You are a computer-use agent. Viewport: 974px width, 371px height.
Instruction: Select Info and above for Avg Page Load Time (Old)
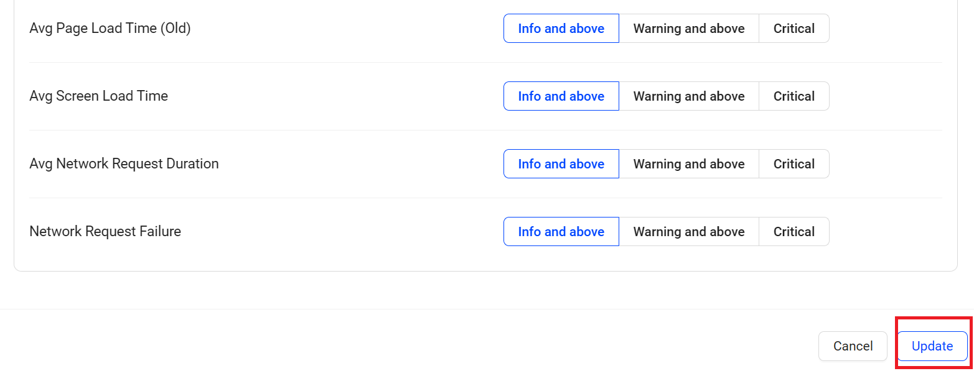tap(561, 29)
